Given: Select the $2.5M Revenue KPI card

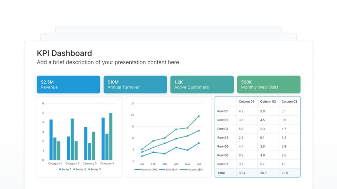Looking at the screenshot, I should coord(68,84).
